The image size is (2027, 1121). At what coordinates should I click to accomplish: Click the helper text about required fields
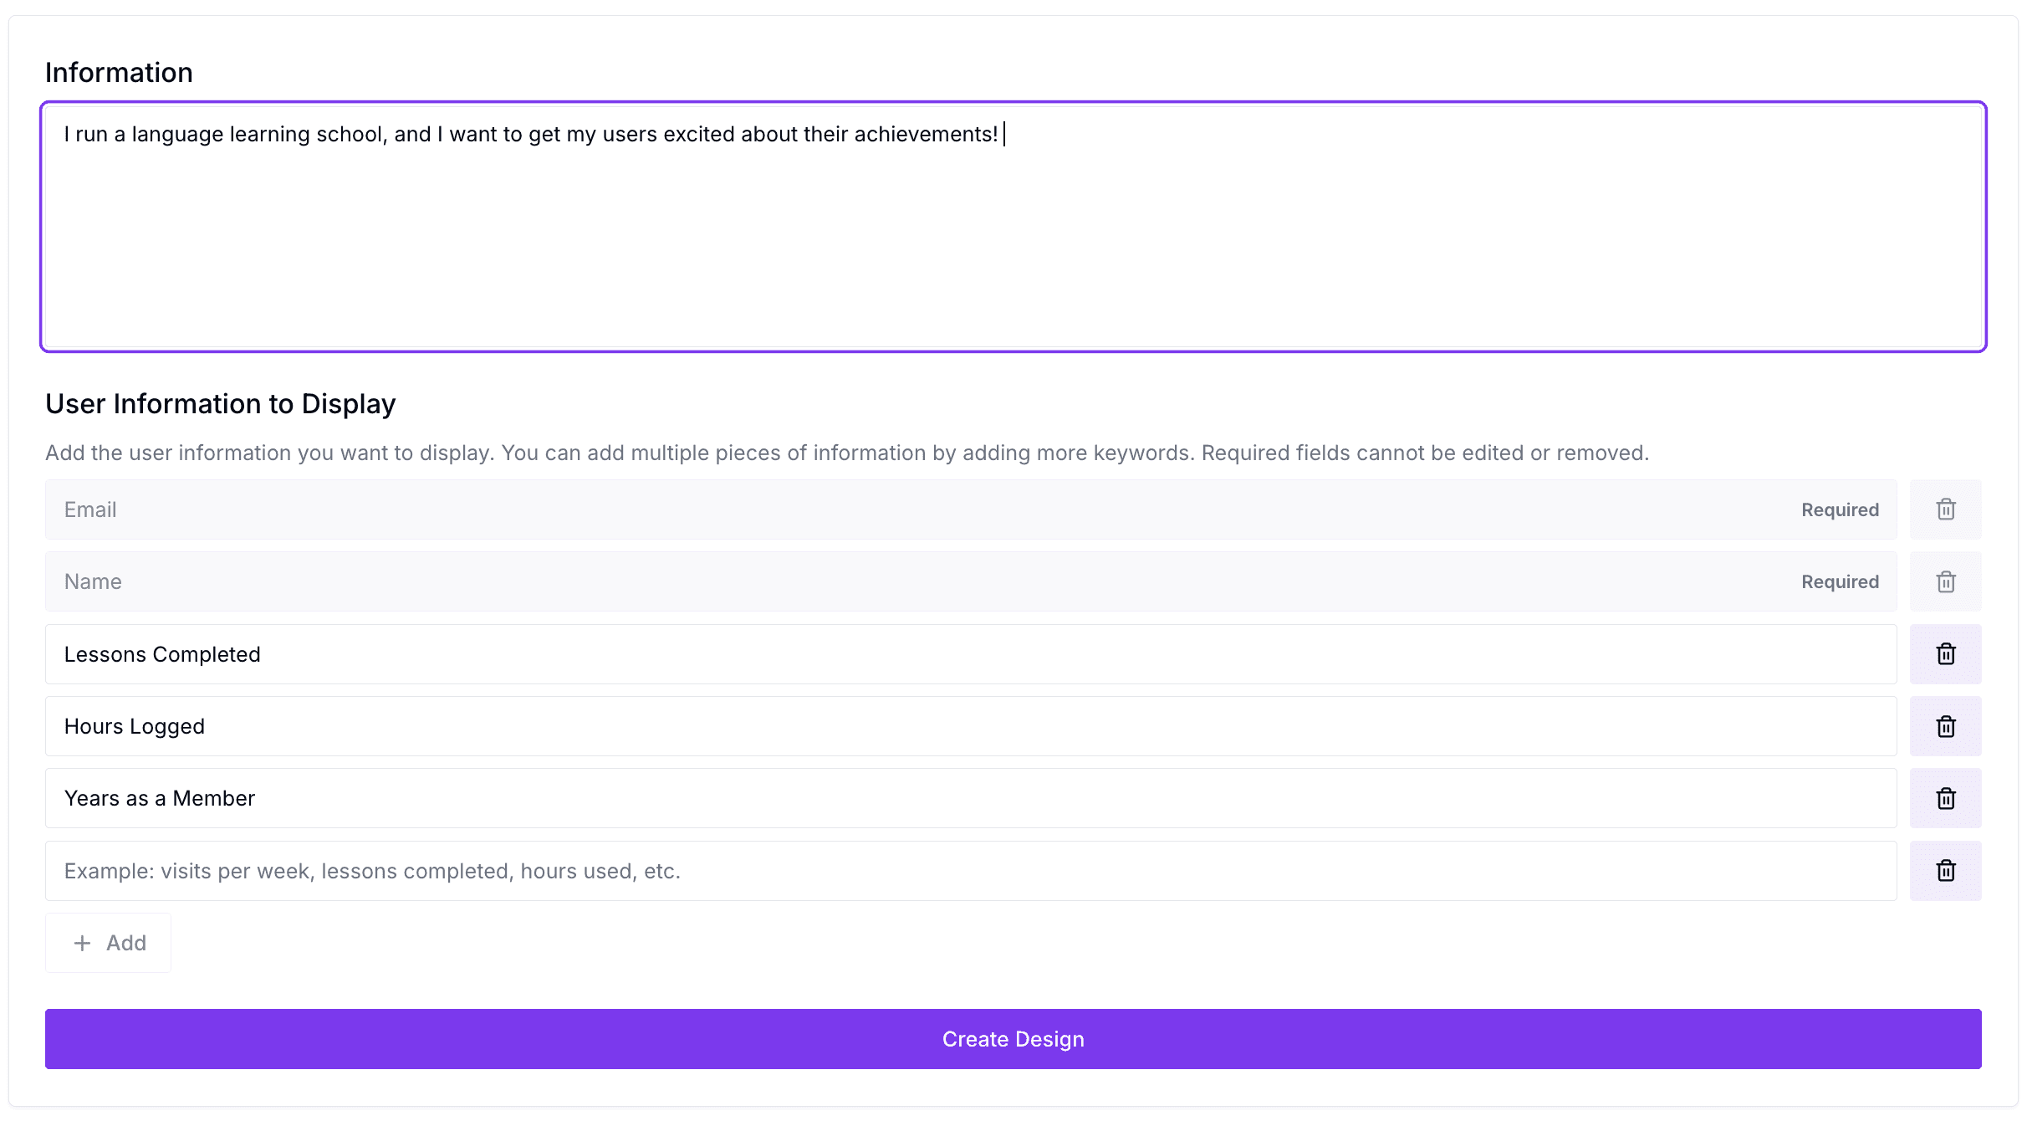(847, 453)
